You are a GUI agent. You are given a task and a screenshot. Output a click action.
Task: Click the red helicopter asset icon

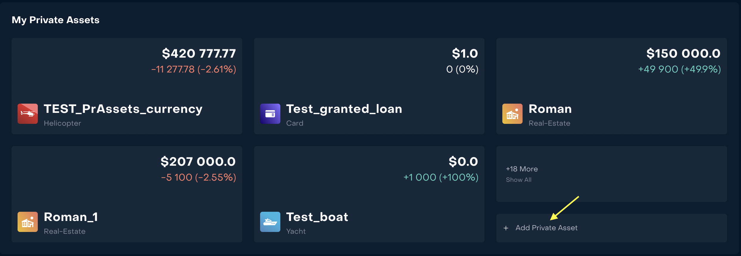28,114
